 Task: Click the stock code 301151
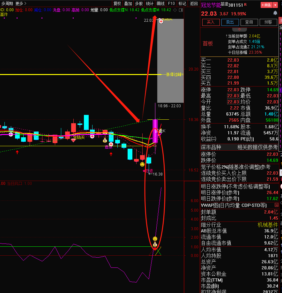pos(236,5)
